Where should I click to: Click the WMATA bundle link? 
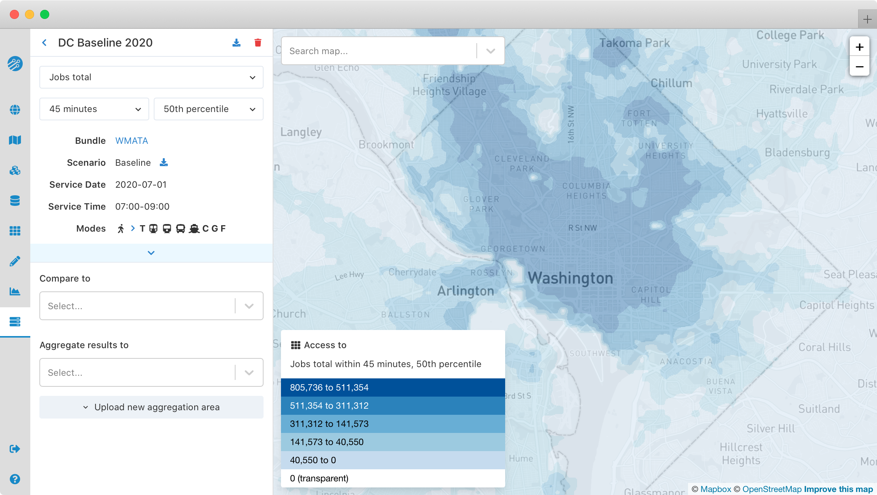point(131,140)
